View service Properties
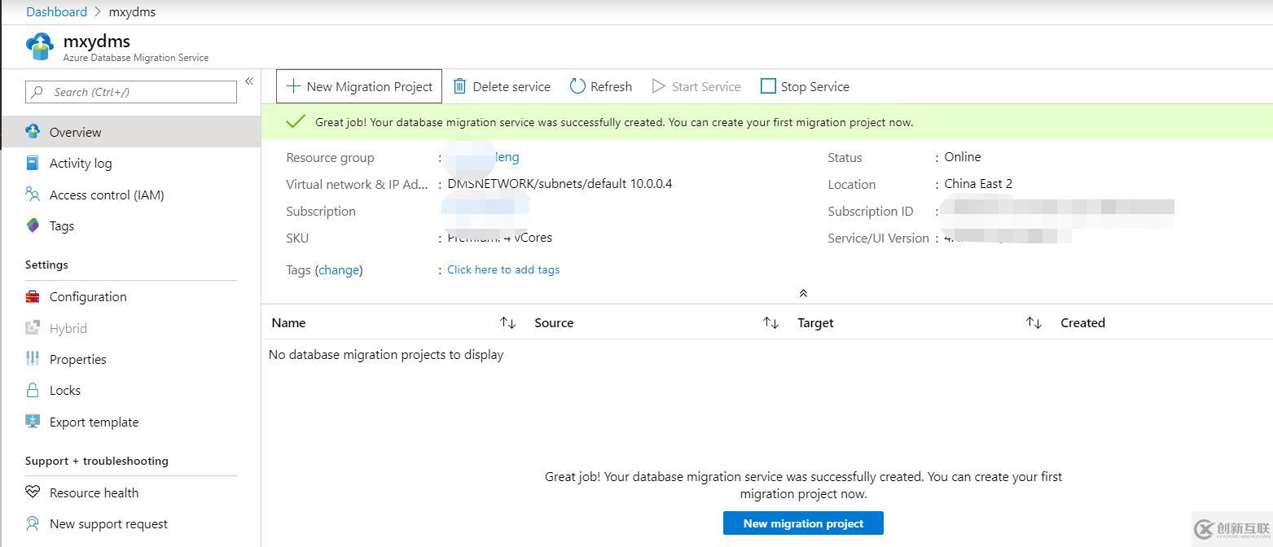This screenshot has height=547, width=1273. [x=77, y=359]
